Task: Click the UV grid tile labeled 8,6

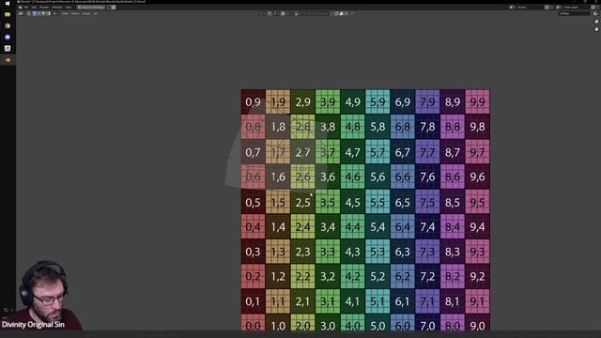Action: [453, 177]
